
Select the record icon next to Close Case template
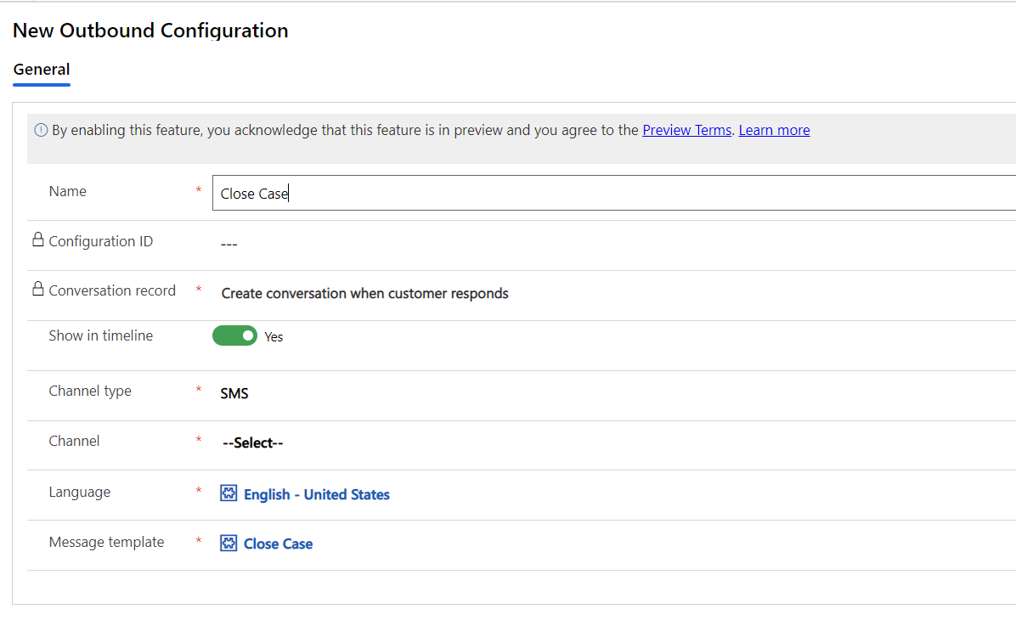[229, 543]
